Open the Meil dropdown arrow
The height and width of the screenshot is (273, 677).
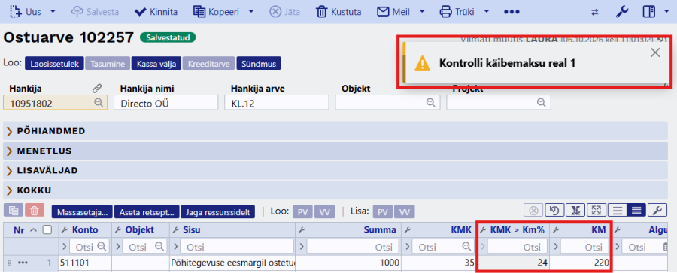pyautogui.click(x=422, y=12)
